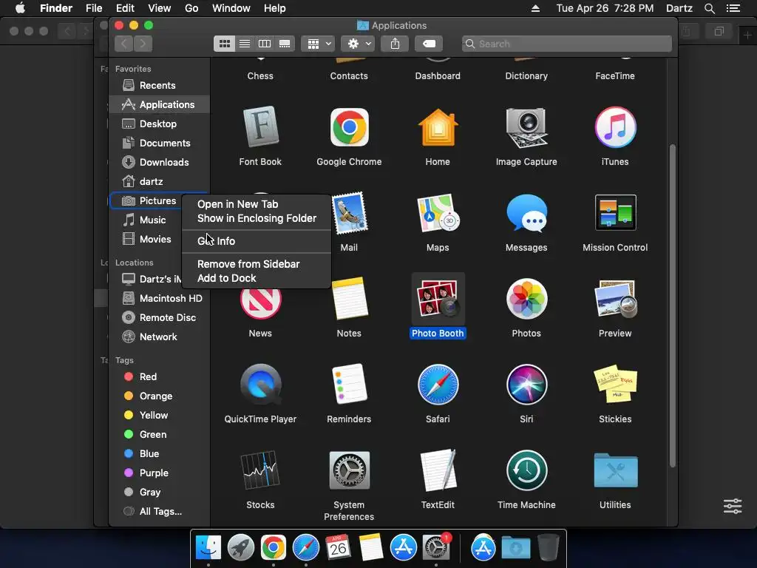The height and width of the screenshot is (568, 757).
Task: Open the item grouping dropdown
Action: pyautogui.click(x=318, y=44)
